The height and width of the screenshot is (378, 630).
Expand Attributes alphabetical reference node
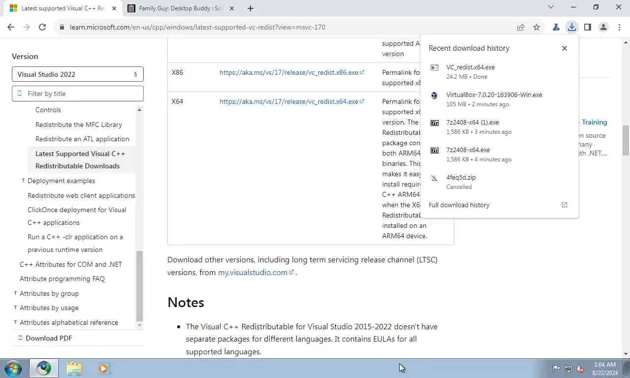point(15,322)
